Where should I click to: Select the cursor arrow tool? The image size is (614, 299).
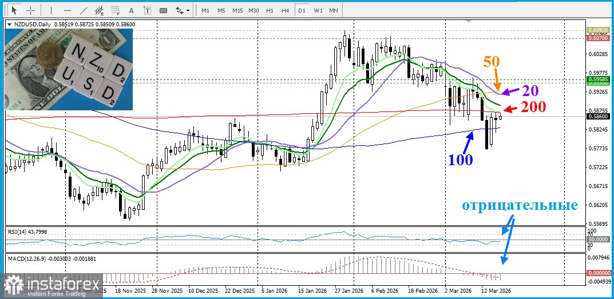point(14,10)
